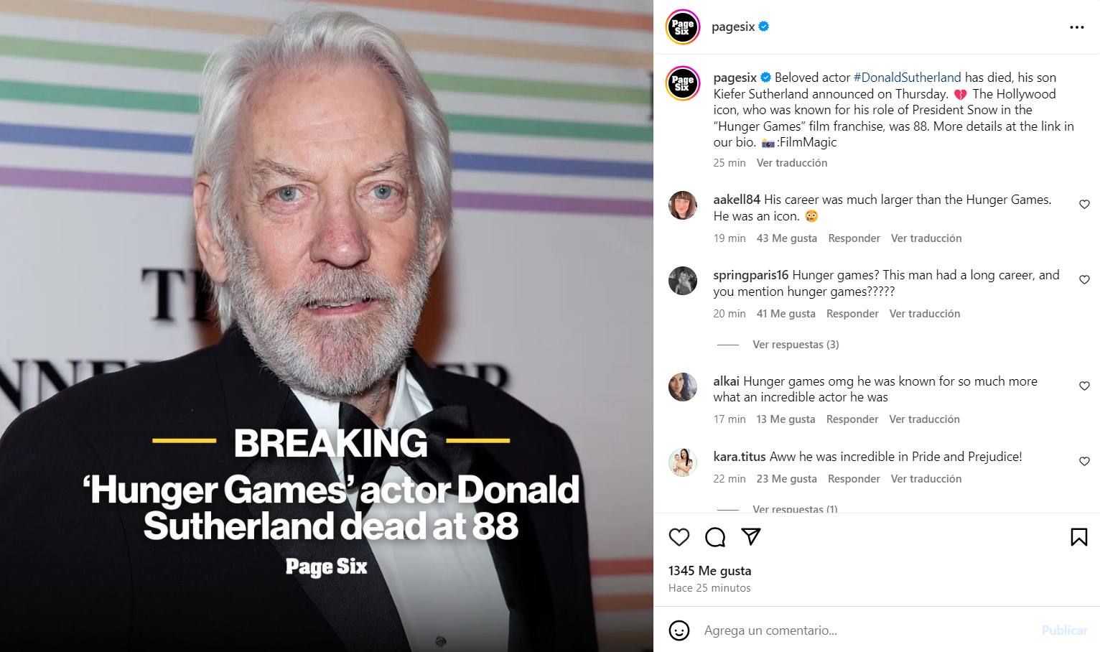Open the emoji picker in the comment box
Viewport: 1100px width, 652px height.
[x=679, y=630]
